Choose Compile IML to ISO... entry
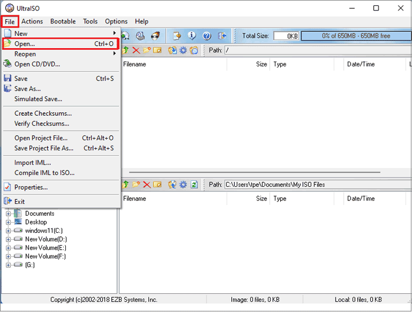The image size is (412, 312). [61, 173]
